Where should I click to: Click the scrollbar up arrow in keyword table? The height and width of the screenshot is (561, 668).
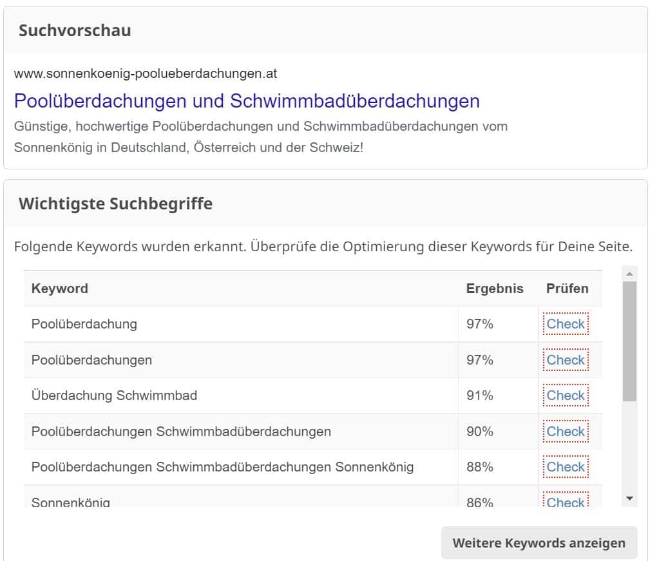tap(629, 274)
